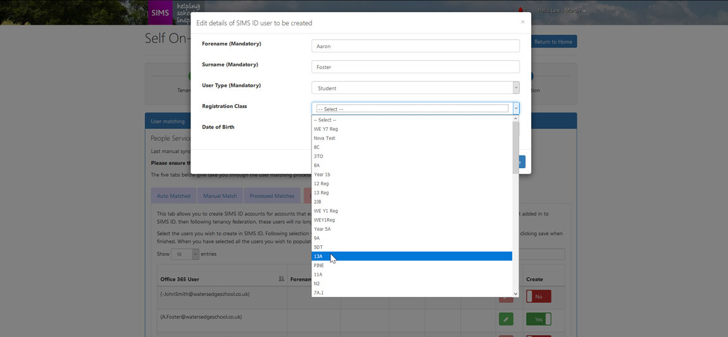Click the dropdown list scrollbar thumb
This screenshot has height=337, width=728.
click(515, 147)
